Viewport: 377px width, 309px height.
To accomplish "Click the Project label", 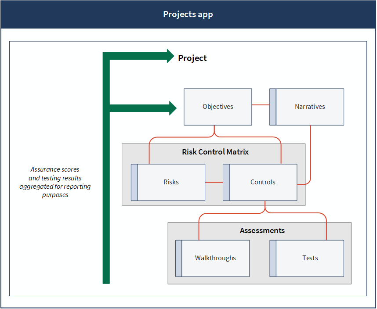I will coord(192,58).
